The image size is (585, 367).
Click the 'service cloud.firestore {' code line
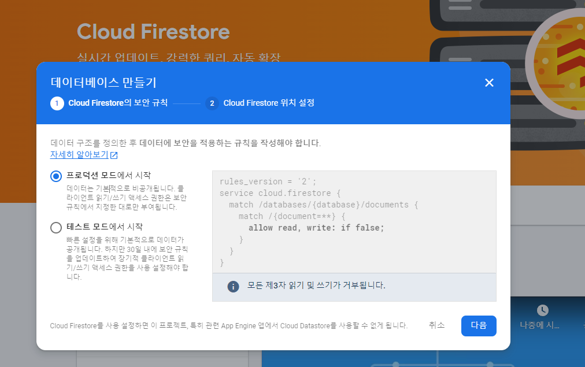pyautogui.click(x=280, y=193)
